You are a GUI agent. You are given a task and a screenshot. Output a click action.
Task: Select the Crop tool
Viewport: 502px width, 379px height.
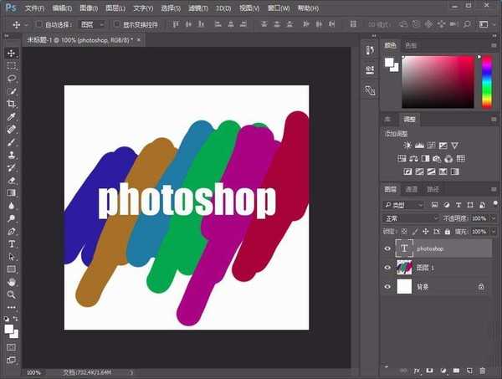coord(12,104)
